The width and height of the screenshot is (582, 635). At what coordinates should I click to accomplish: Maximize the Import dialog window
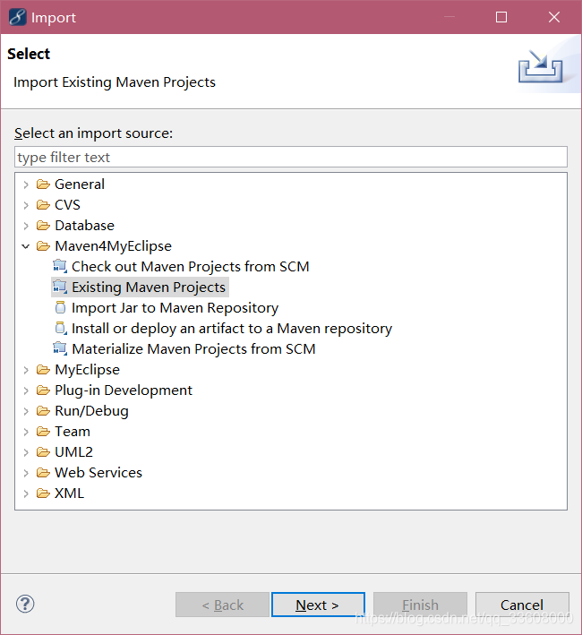coord(501,17)
